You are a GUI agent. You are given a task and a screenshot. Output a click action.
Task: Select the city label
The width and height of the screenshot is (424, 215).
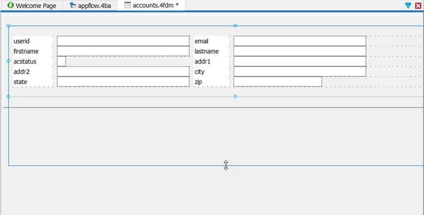pos(200,72)
